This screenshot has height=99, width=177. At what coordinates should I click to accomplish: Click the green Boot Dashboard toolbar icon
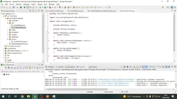[21, 7]
